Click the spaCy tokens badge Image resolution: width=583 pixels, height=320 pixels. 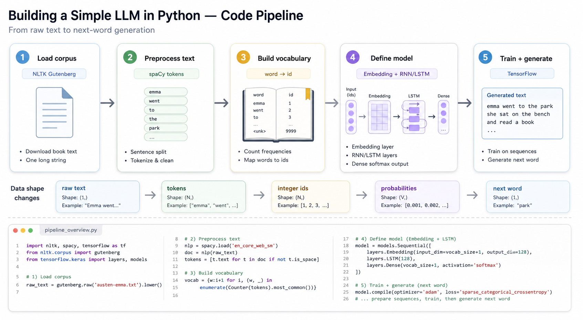pyautogui.click(x=166, y=74)
